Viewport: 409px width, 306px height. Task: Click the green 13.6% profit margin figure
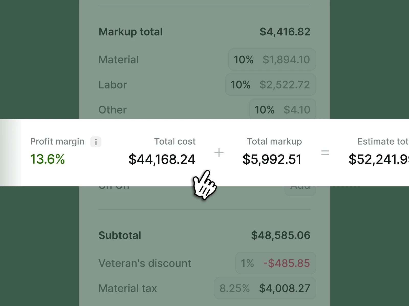48,159
